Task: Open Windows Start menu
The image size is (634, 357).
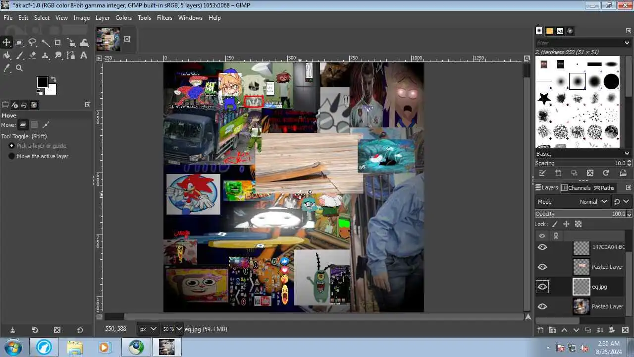Action: (x=13, y=347)
